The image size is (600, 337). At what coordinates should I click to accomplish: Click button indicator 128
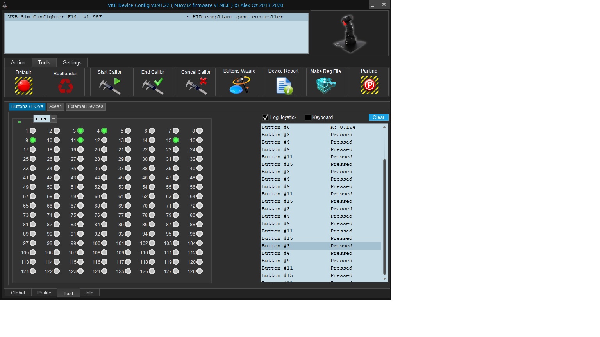(x=200, y=271)
